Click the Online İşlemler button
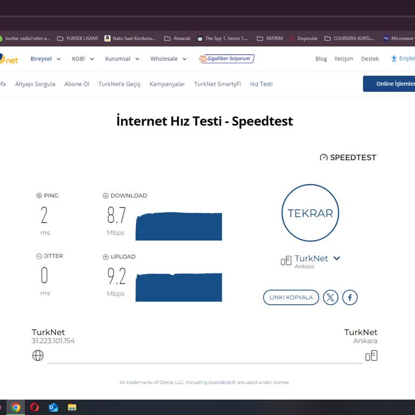415x415 pixels. pos(389,84)
